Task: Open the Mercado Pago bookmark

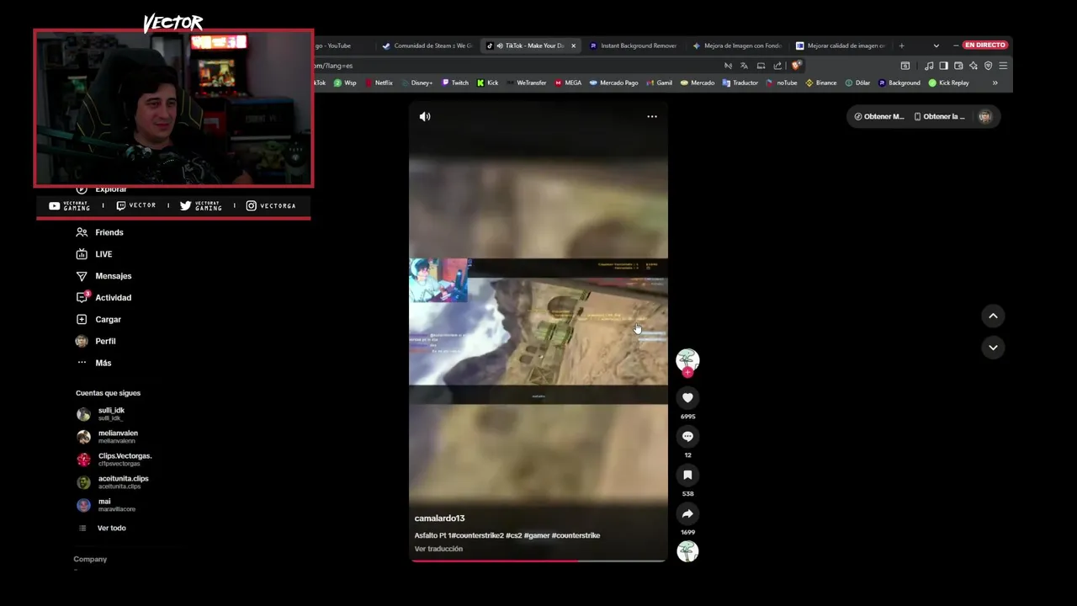Action: (613, 83)
